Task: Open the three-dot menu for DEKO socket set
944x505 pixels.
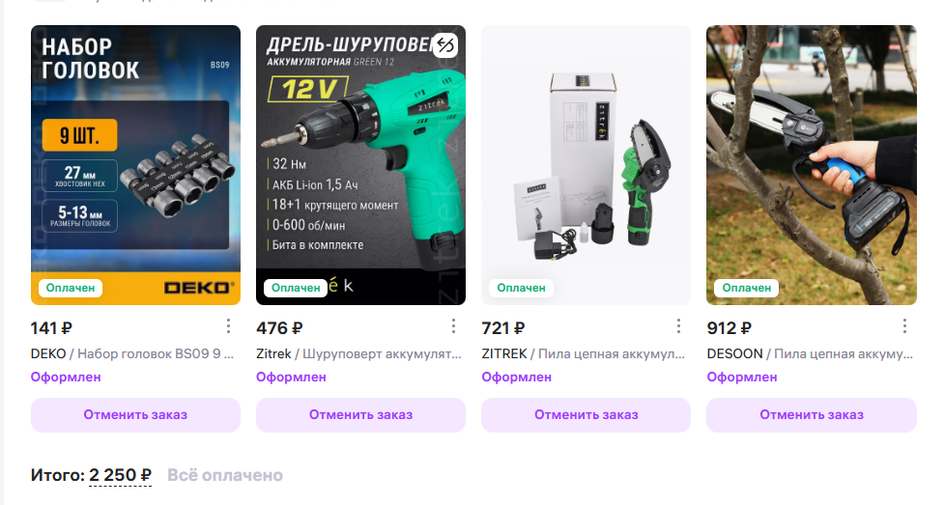Action: tap(228, 326)
